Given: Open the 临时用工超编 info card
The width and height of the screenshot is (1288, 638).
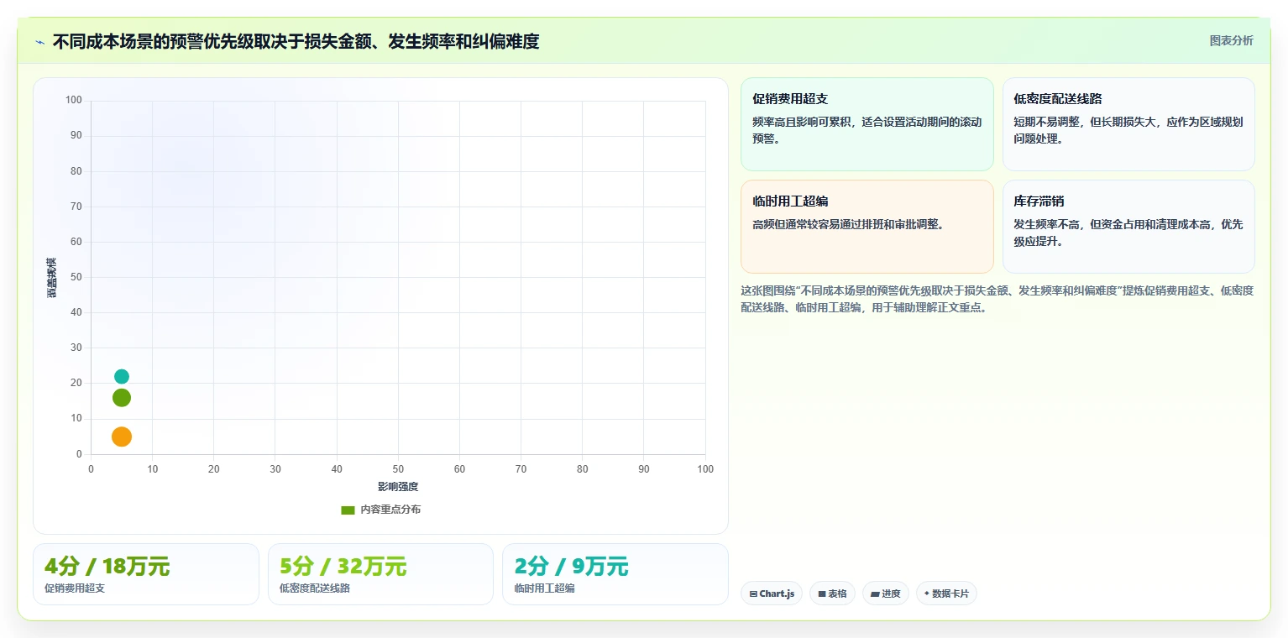Looking at the screenshot, I should (867, 227).
